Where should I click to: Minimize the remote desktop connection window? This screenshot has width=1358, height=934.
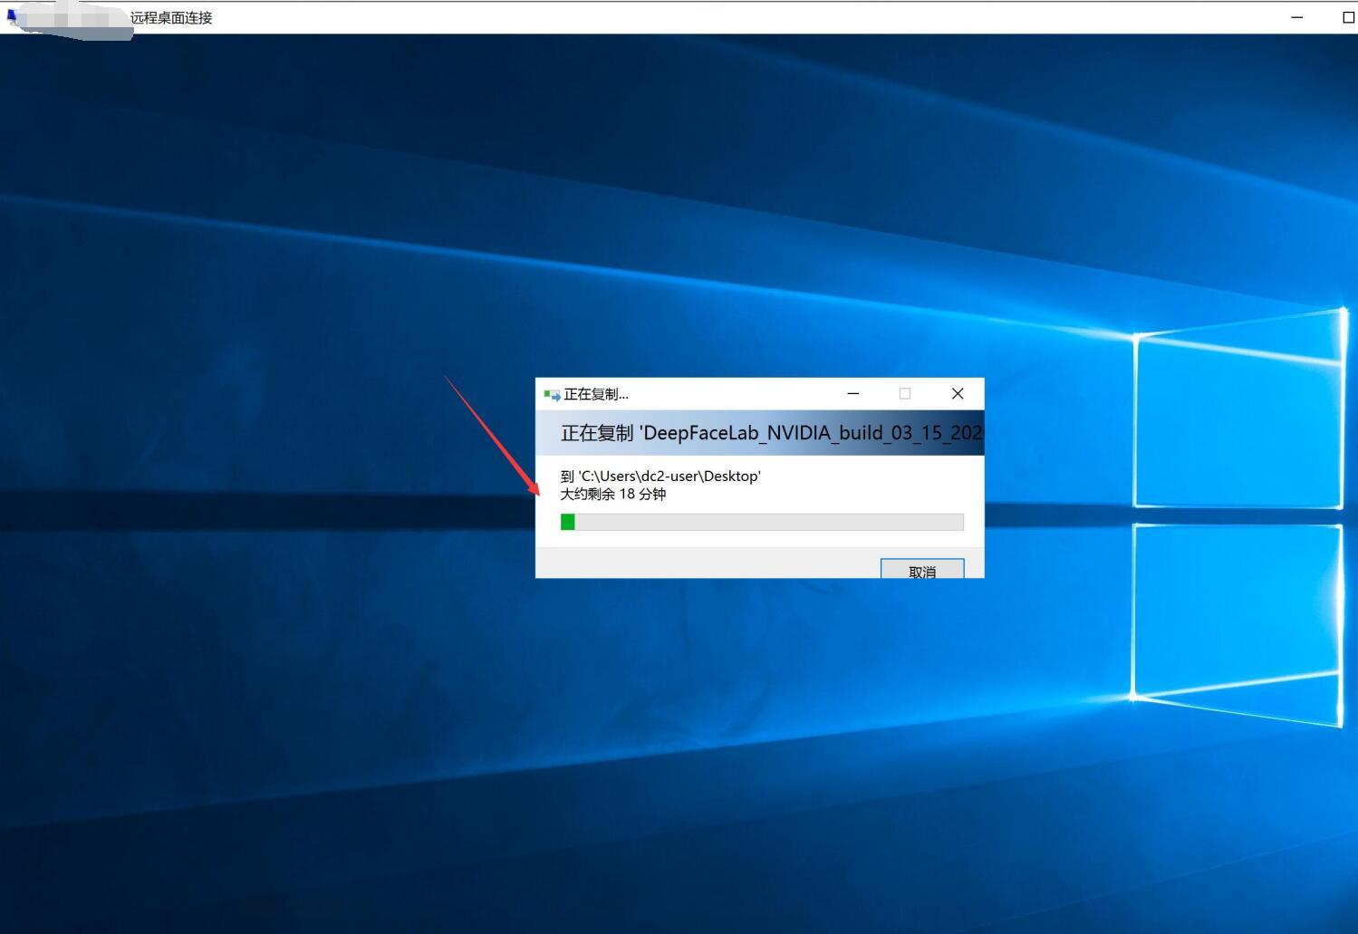click(x=1297, y=17)
